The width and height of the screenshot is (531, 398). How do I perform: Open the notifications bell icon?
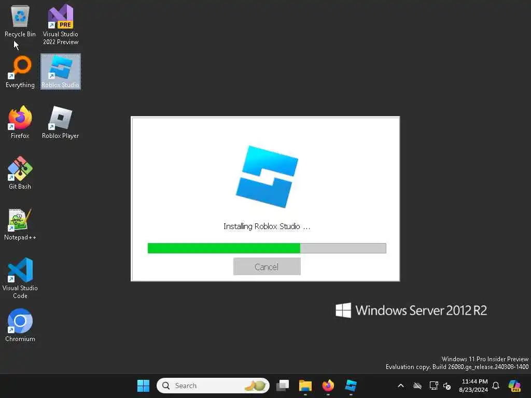pos(496,386)
